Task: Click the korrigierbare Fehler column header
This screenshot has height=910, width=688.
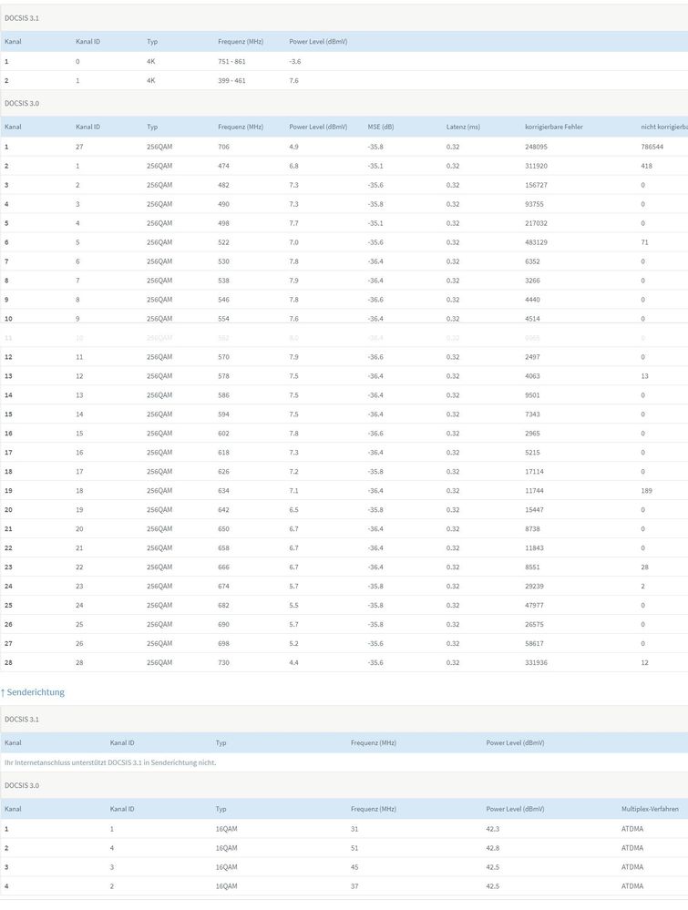Action: (554, 127)
